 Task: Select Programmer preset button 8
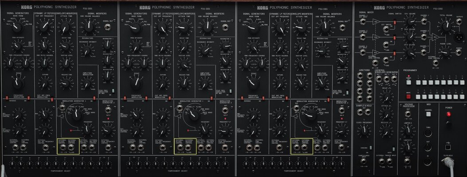click(462, 82)
